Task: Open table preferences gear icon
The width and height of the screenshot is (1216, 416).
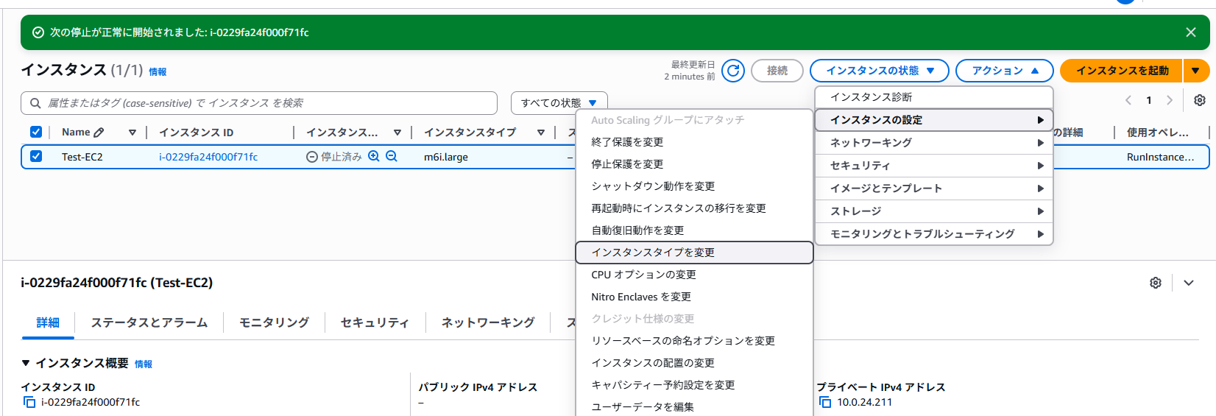Action: (x=1199, y=100)
